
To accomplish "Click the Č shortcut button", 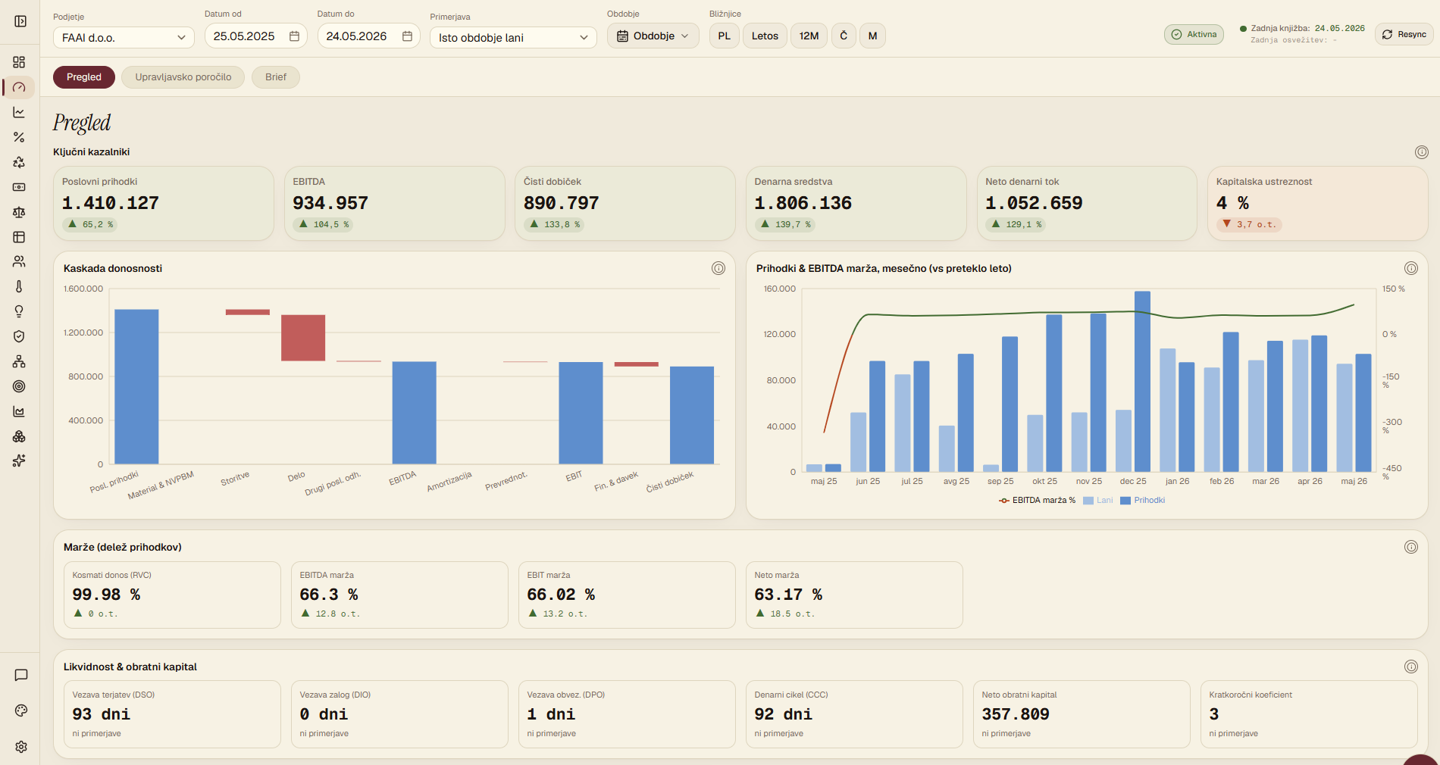I will point(844,36).
